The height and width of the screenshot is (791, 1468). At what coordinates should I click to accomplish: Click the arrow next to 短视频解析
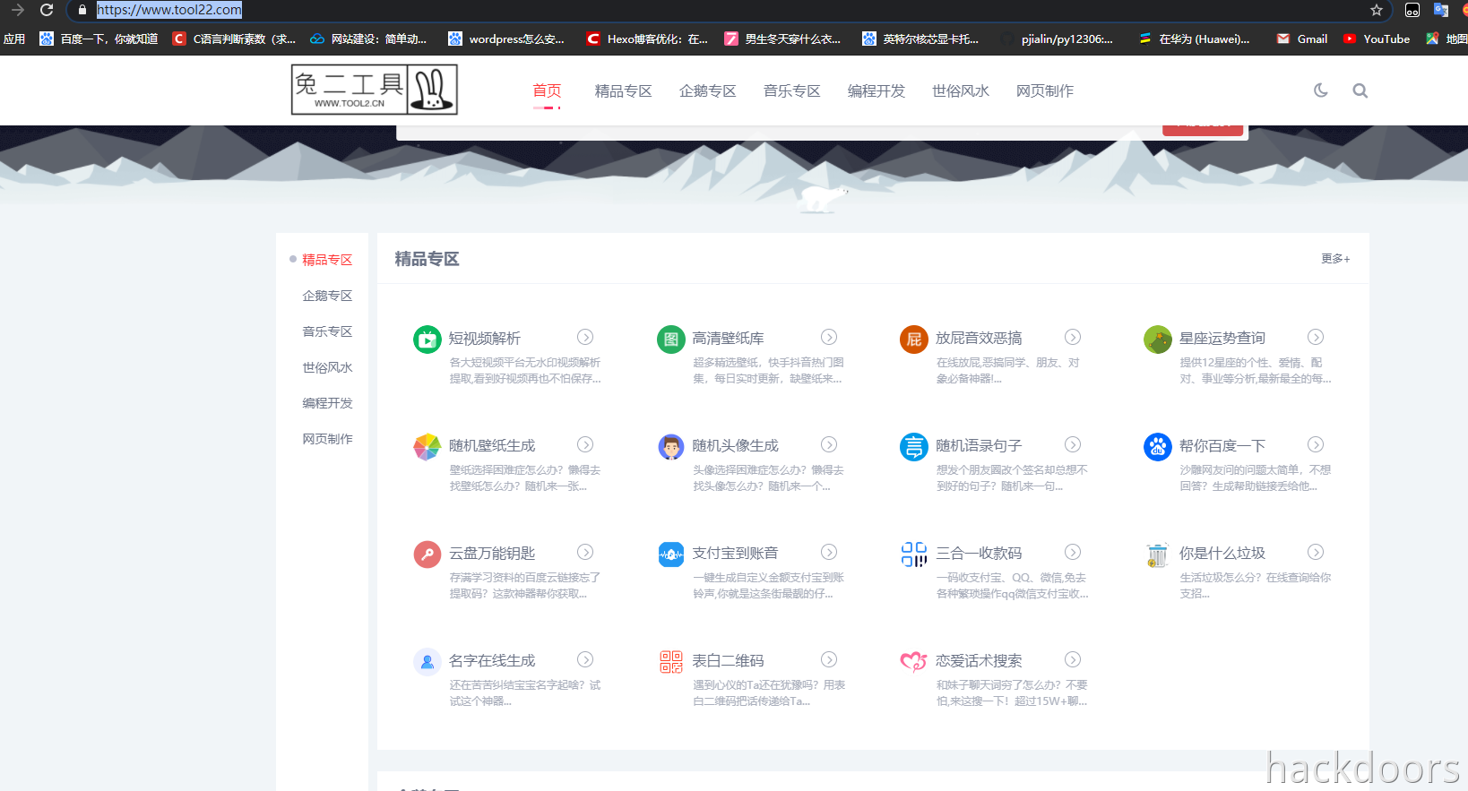point(585,337)
